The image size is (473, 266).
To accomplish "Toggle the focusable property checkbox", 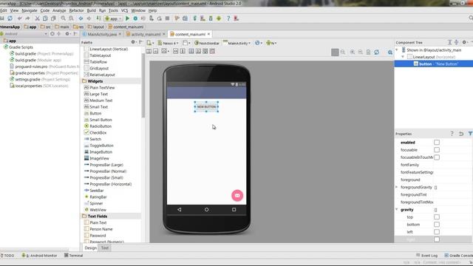I will click(x=437, y=150).
